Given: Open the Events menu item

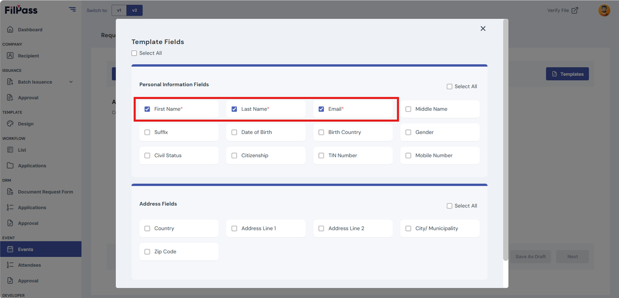Looking at the screenshot, I should (41, 249).
